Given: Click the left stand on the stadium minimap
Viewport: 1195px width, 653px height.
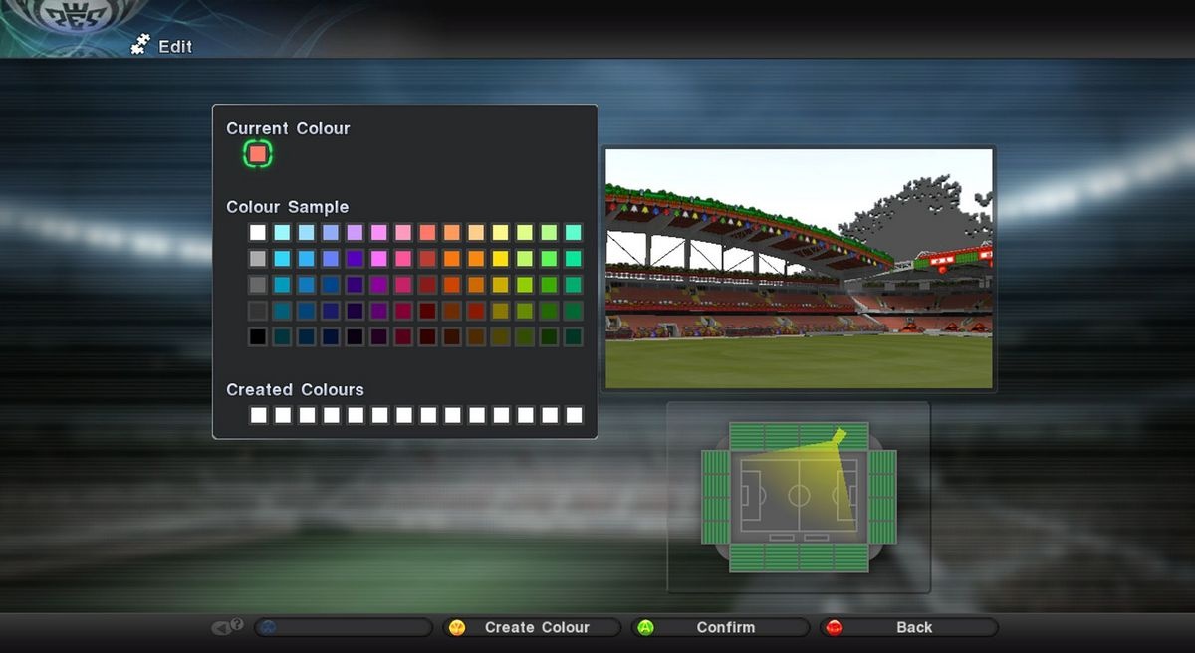Looking at the screenshot, I should pos(715,496).
